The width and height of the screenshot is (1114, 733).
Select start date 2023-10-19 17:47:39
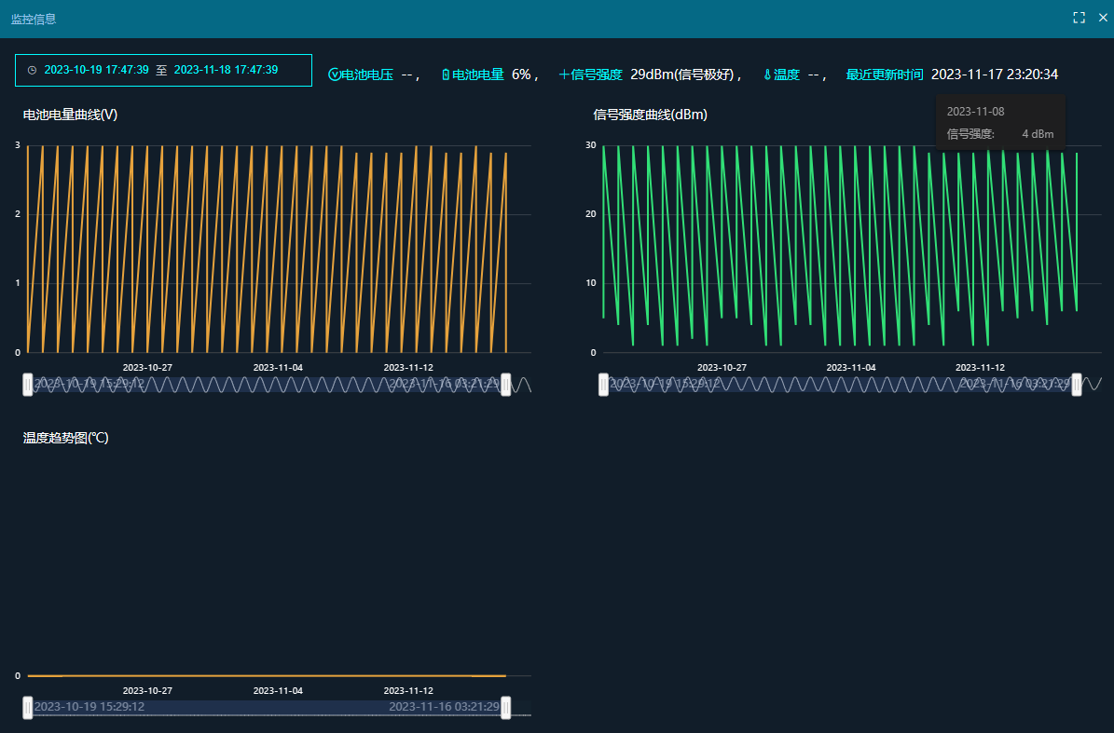tap(97, 70)
